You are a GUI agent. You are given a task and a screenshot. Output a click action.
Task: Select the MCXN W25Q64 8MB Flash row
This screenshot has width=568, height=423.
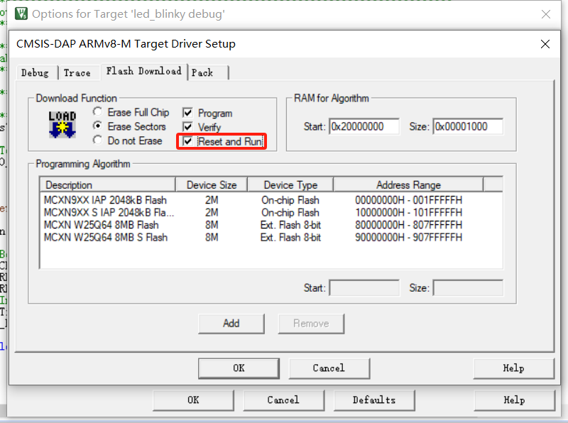tap(271, 225)
